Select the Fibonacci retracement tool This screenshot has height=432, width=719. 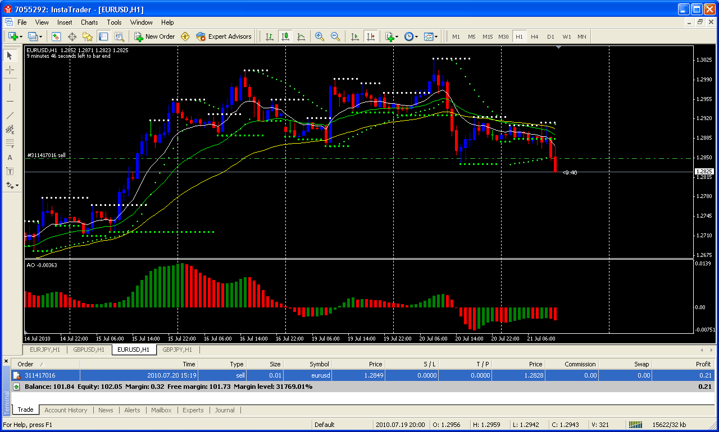pos(10,143)
